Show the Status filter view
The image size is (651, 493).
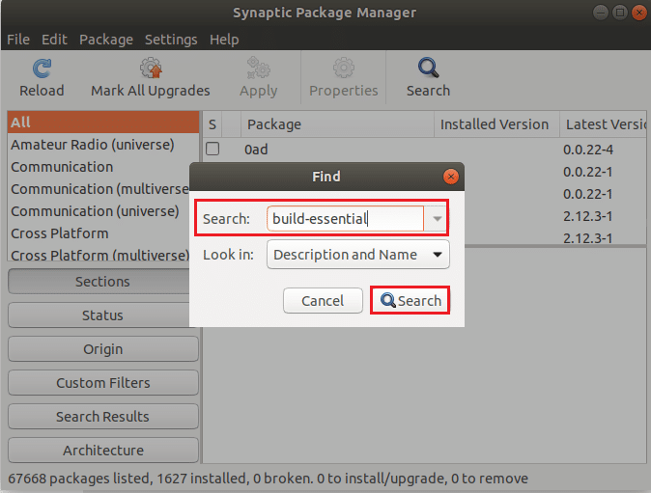point(102,315)
